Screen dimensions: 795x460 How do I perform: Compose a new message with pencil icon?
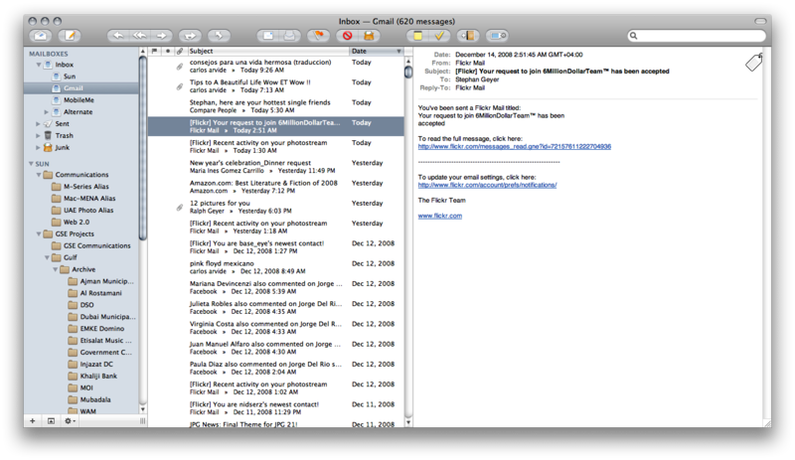pos(70,36)
